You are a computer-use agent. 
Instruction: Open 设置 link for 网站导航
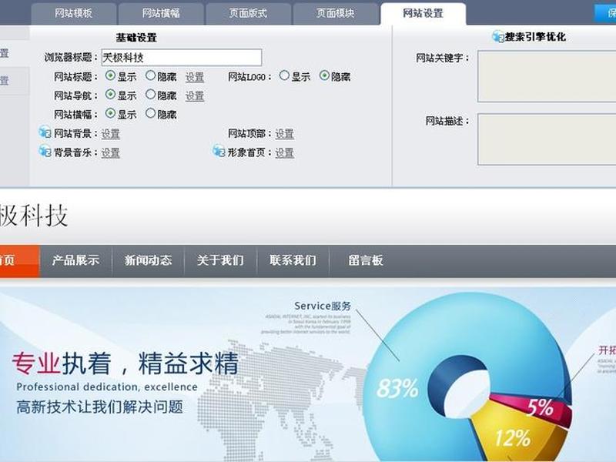click(195, 95)
